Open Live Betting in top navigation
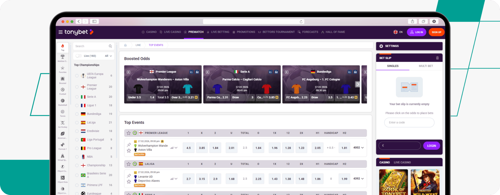 [x=218, y=32]
